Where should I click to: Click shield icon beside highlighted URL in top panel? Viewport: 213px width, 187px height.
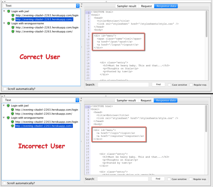pos(13,19)
